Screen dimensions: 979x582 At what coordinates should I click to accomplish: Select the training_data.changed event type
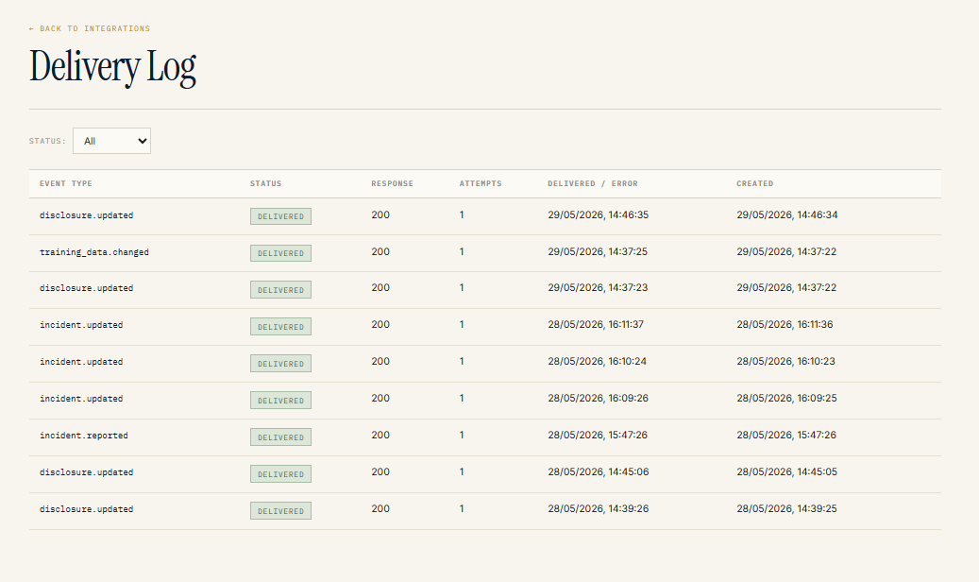pos(94,252)
